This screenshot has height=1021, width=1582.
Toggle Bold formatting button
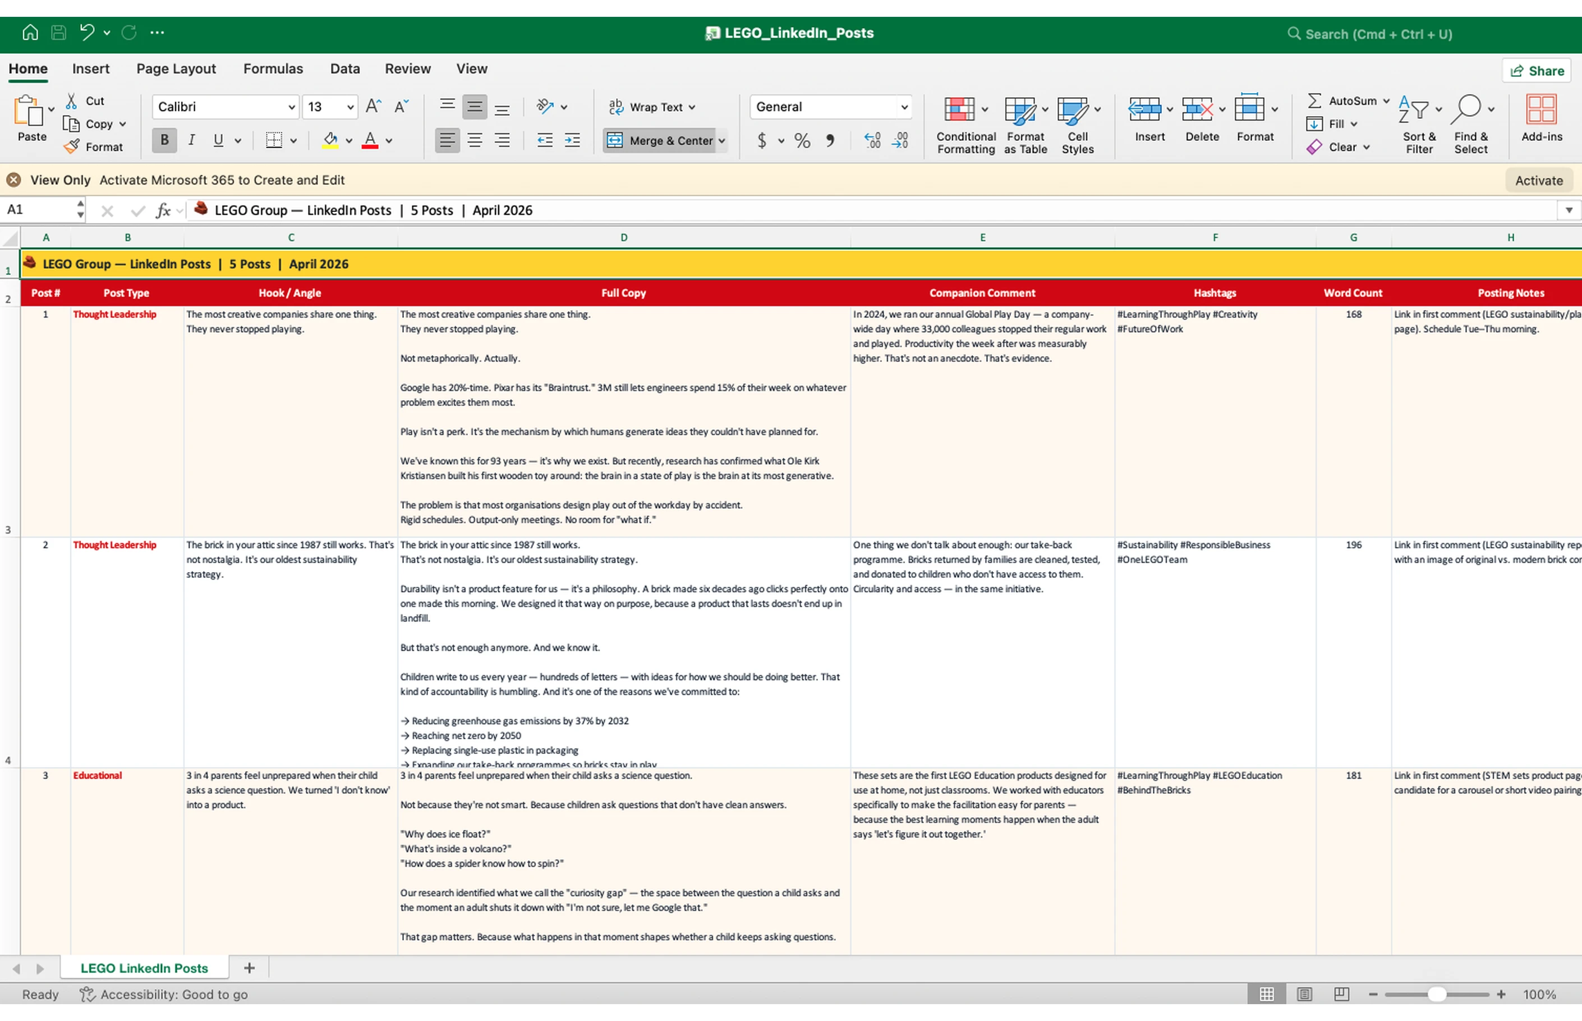[x=164, y=141]
